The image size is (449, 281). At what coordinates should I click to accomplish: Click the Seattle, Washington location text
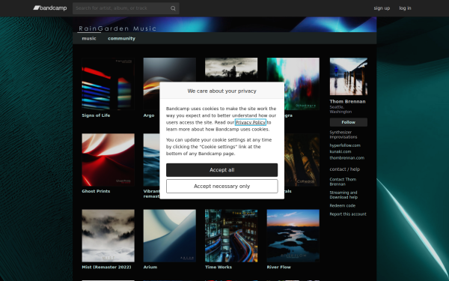340,109
